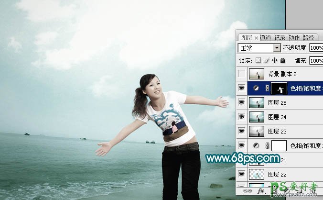Hide the 图层 23 layer
The width and height of the screenshot is (323, 200).
242,131
